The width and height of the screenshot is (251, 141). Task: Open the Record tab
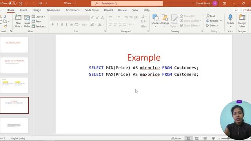pyautogui.click(x=108, y=10)
